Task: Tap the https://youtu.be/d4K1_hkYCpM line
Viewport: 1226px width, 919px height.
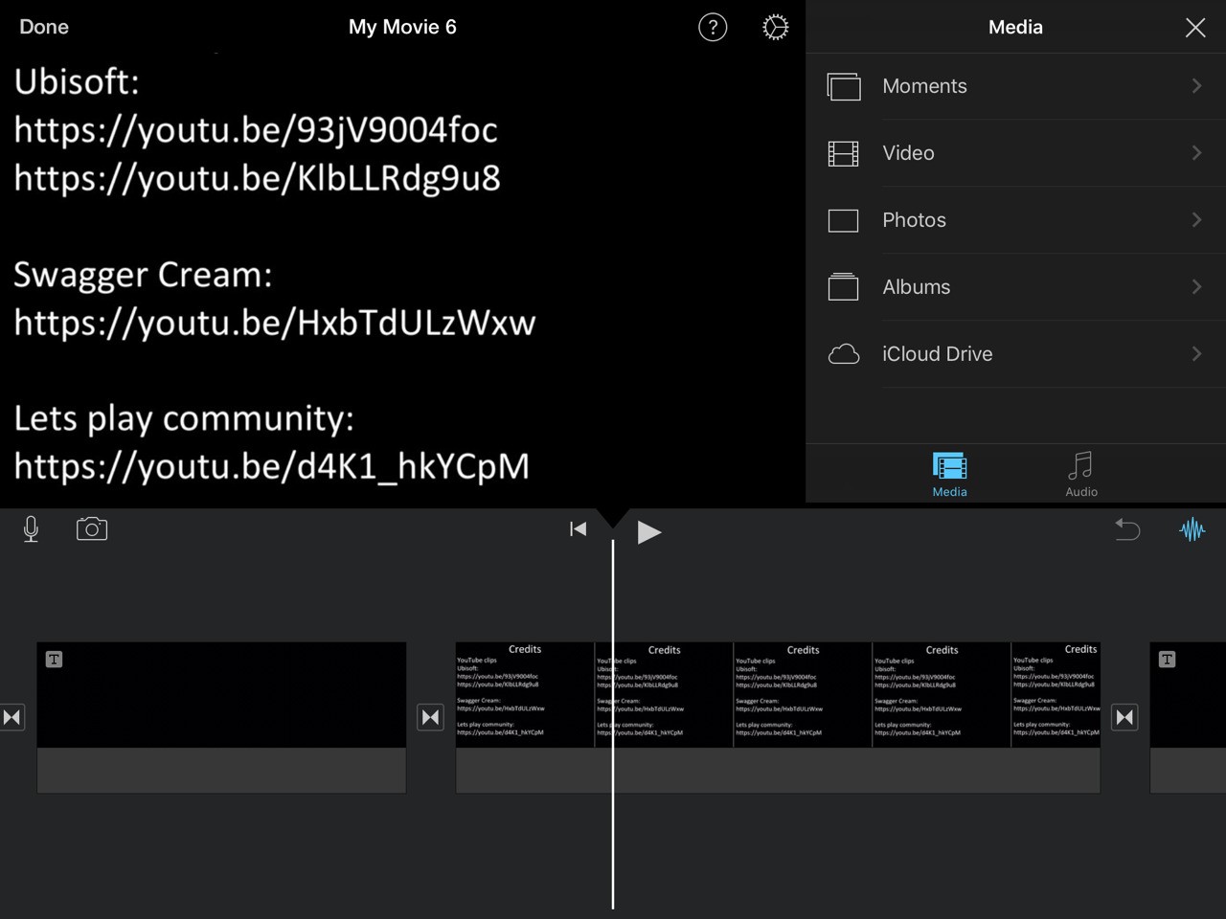Action: coord(272,467)
